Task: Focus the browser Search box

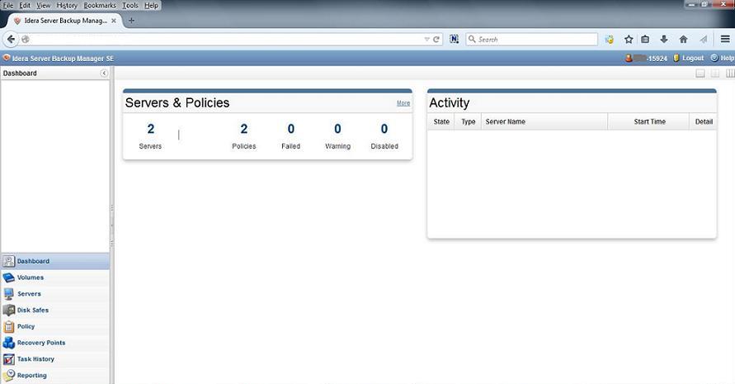Action: (531, 40)
